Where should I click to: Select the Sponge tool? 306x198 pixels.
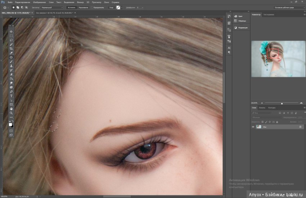pos(11,87)
